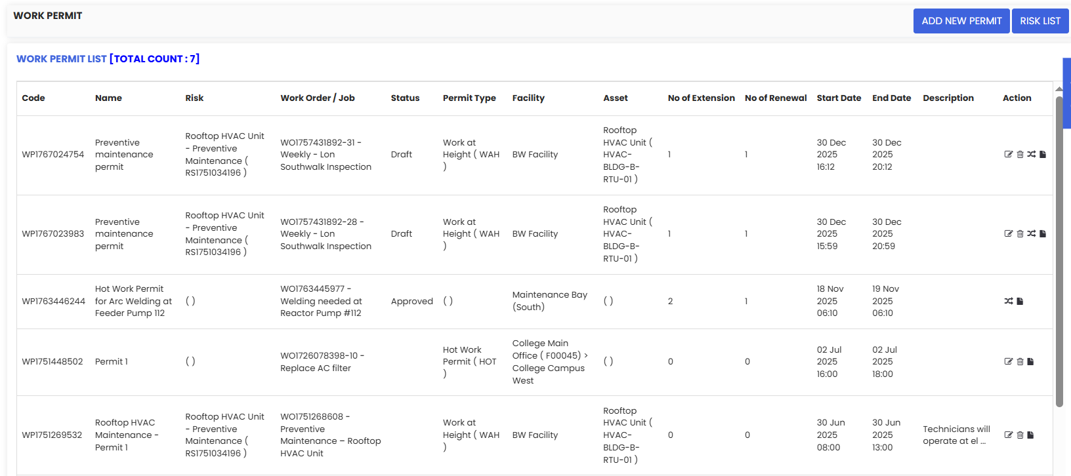Select permit code WP1751269532
1071x476 pixels.
pos(52,435)
